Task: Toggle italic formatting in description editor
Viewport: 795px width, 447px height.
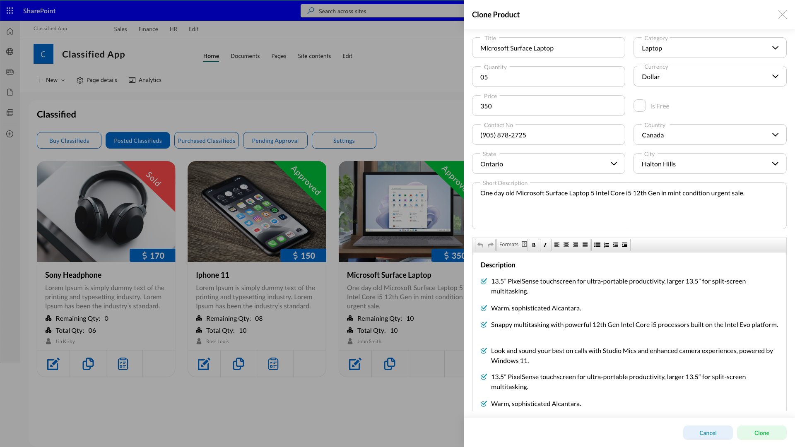Action: coord(545,245)
